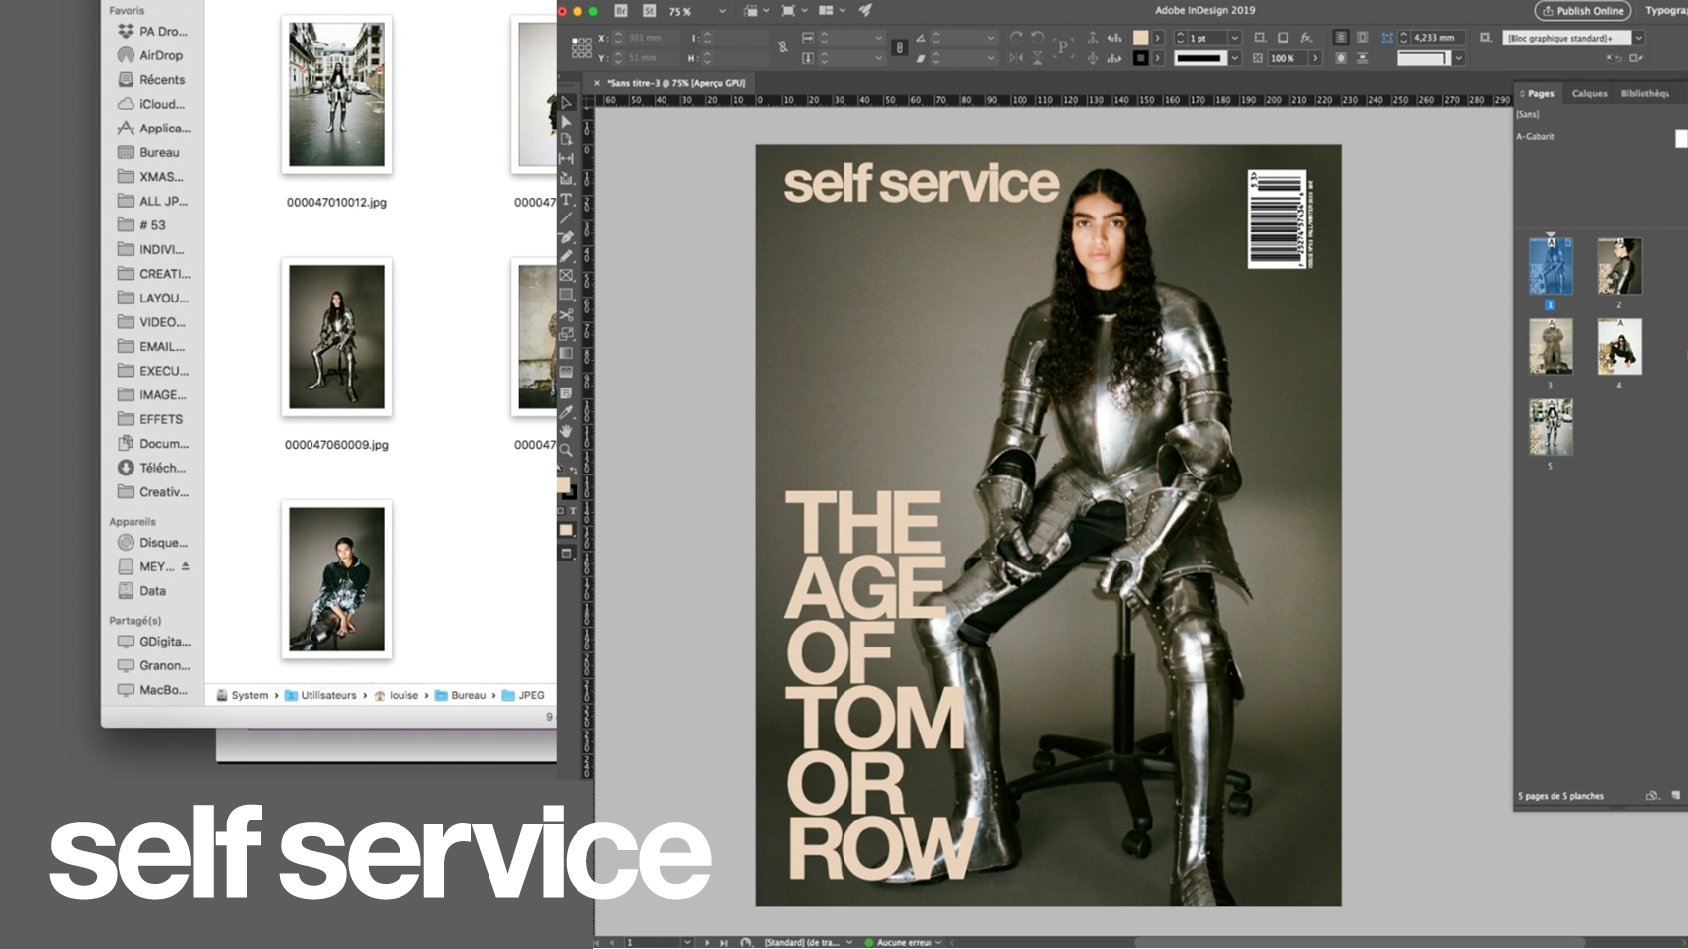The image size is (1688, 949).
Task: Click the rotate 90° clockwise icon
Action: click(x=1016, y=38)
